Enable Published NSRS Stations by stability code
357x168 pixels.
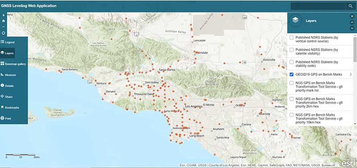[291, 62]
